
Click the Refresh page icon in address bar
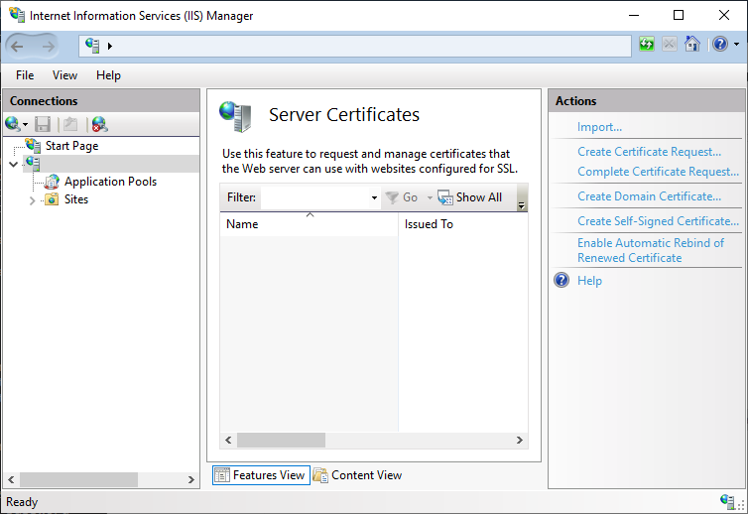[x=647, y=45]
